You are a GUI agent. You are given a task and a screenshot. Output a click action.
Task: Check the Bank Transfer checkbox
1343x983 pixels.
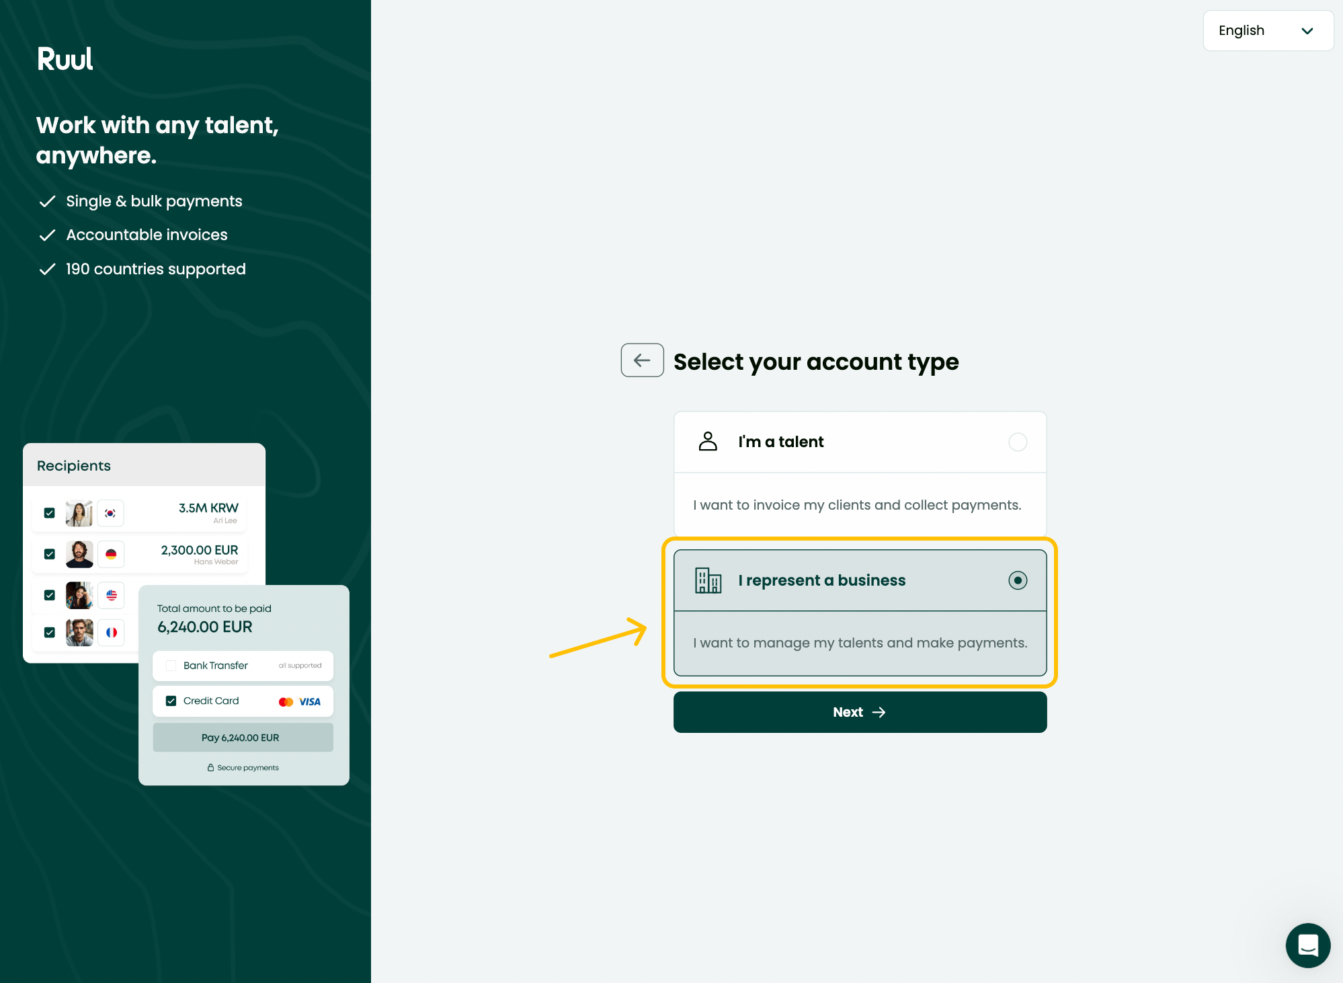coord(171,666)
